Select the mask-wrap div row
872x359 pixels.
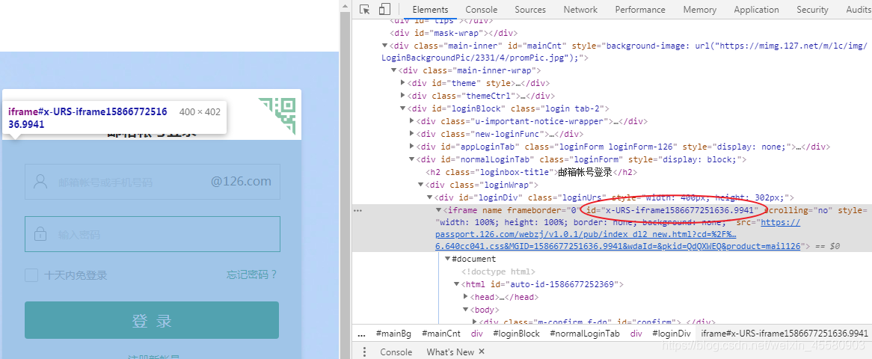pyautogui.click(x=453, y=33)
